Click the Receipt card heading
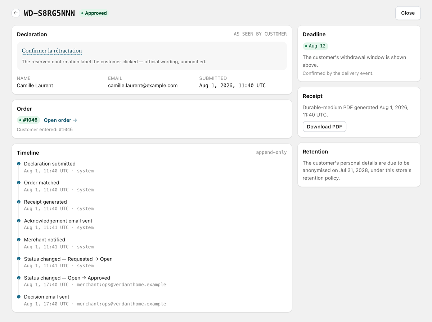432x322 pixels. 312,96
